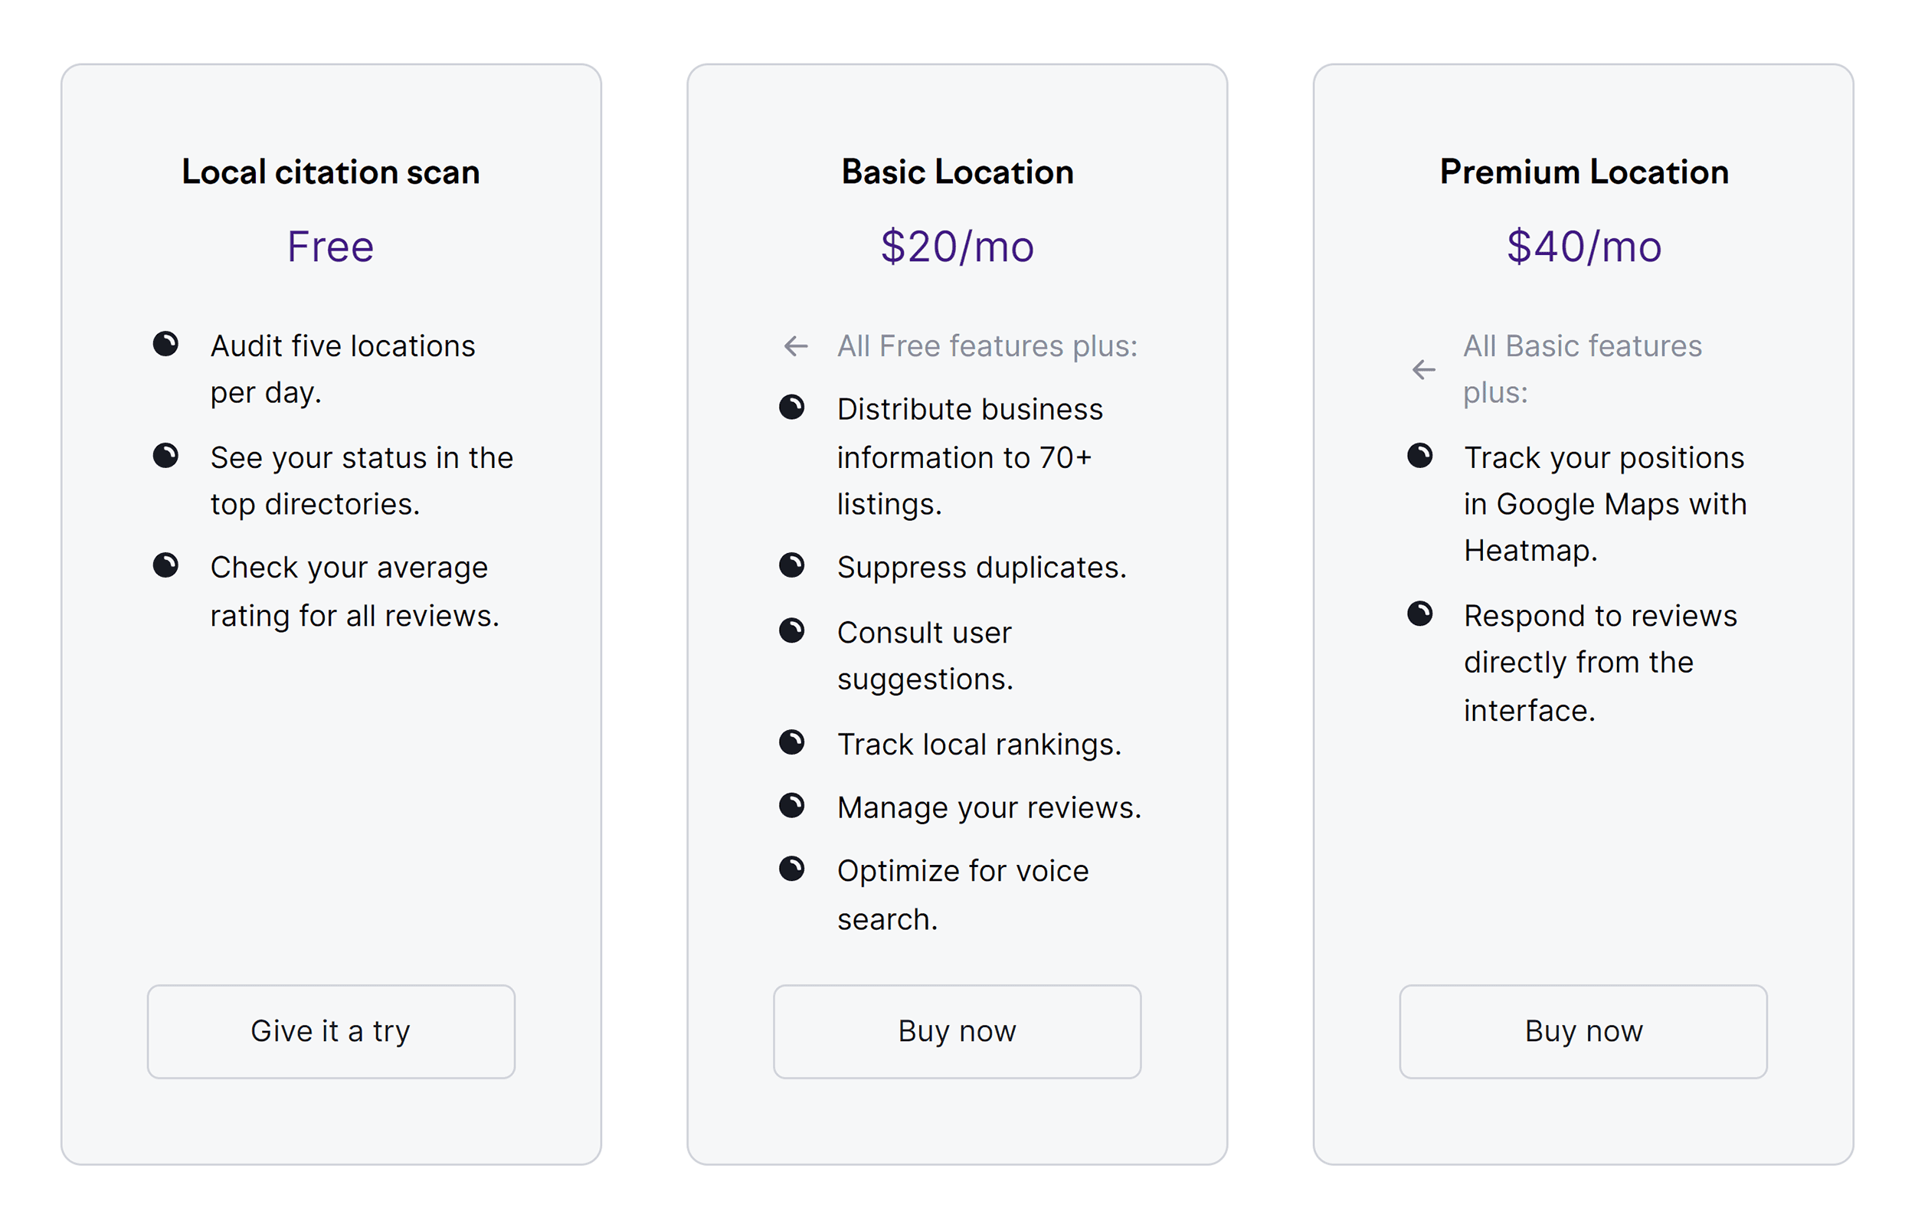1915x1231 pixels.
Task: Click 'Buy now' under Premium Location
Action: point(1583,1031)
